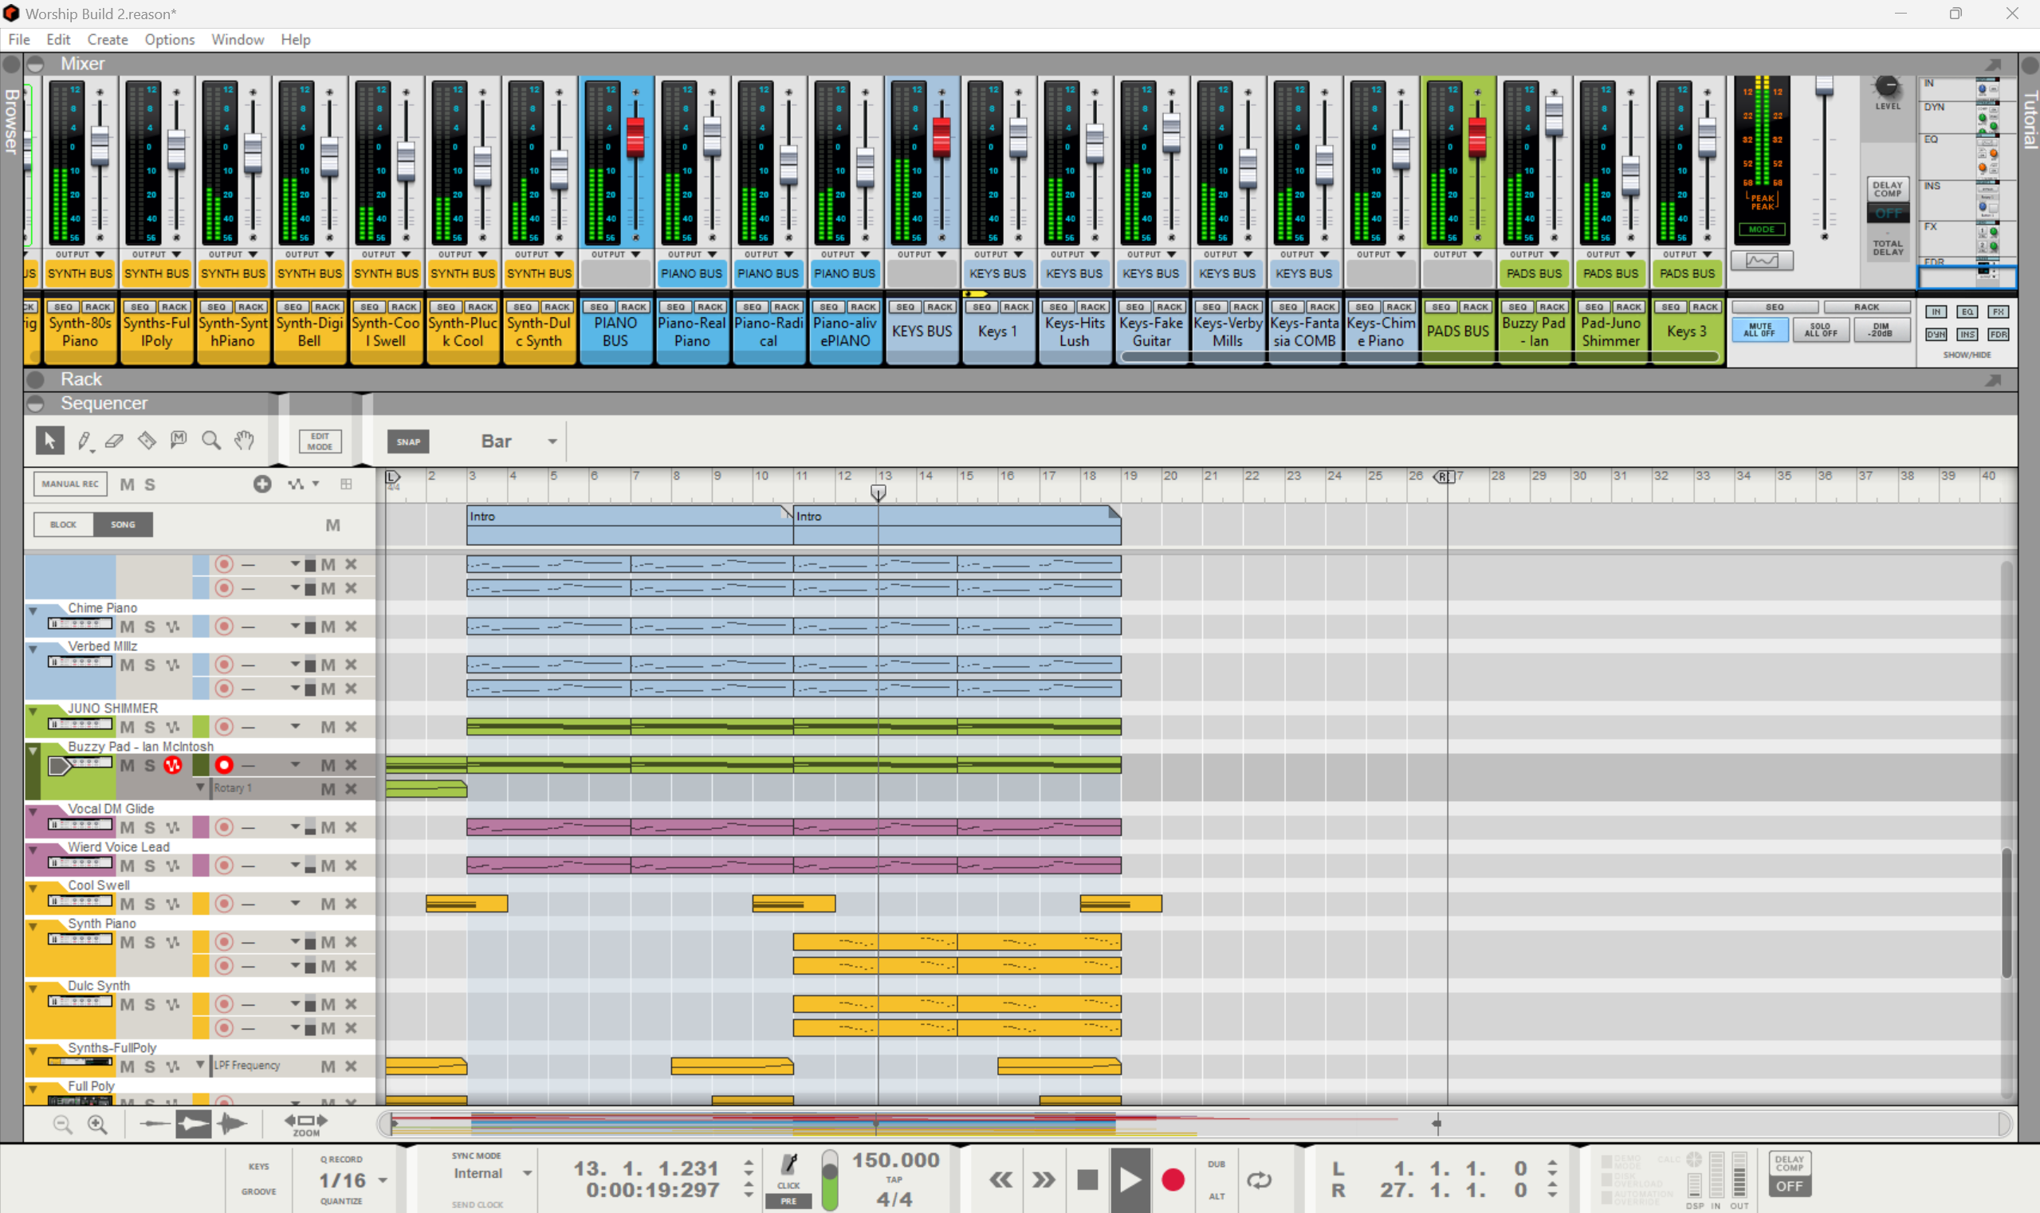Select the Pencil tool in sequencer toolbar

[x=84, y=442]
